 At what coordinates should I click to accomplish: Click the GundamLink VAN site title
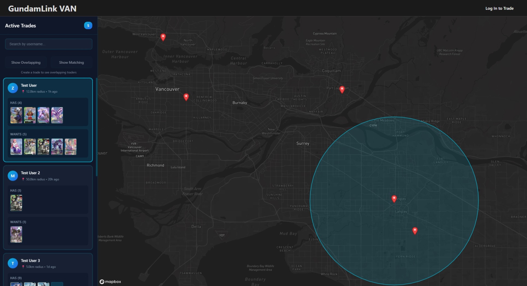[42, 9]
